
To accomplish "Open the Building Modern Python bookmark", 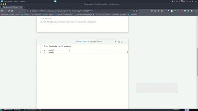I will click(64, 14).
